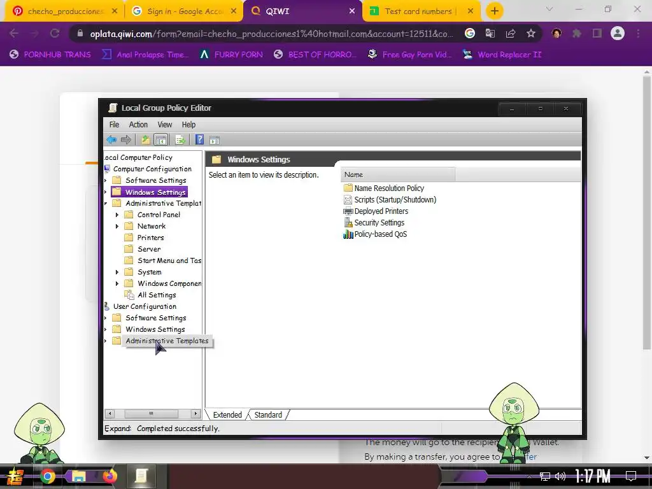
Task: Expand Software Settings under User Configuration
Action: click(106, 318)
